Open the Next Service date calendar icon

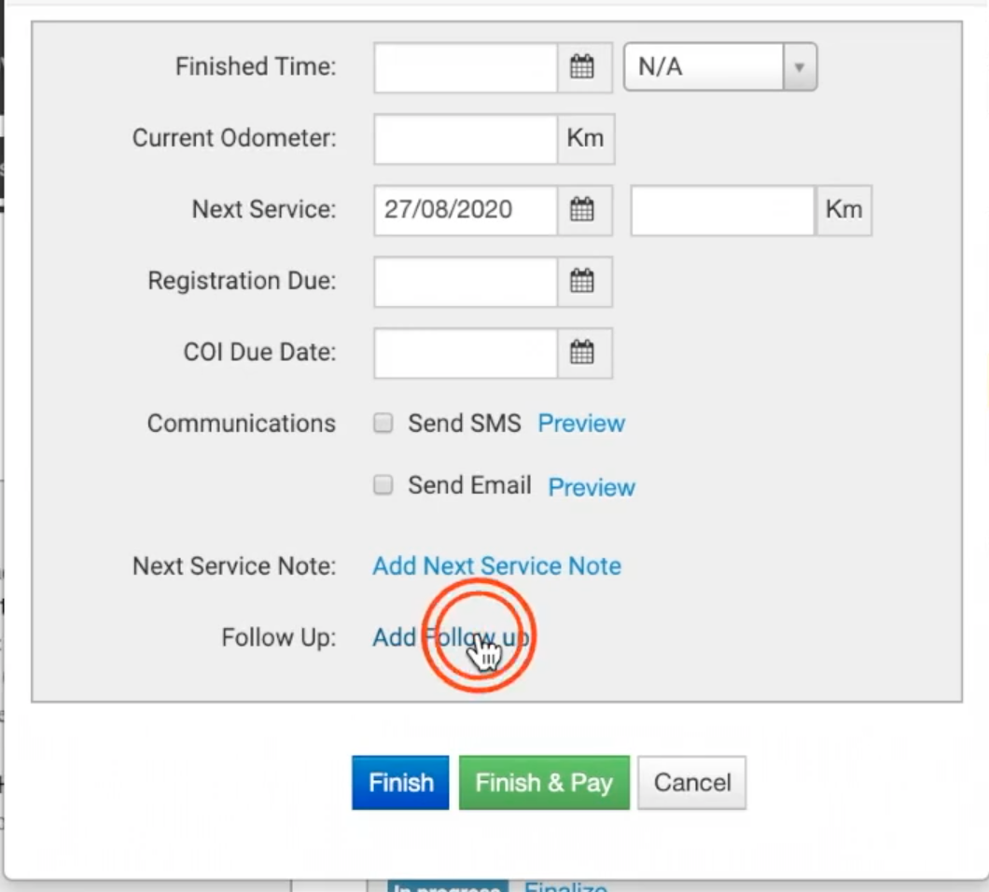583,210
